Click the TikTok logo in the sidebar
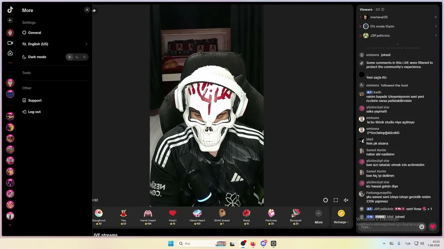The image size is (444, 249). pyautogui.click(x=10, y=10)
